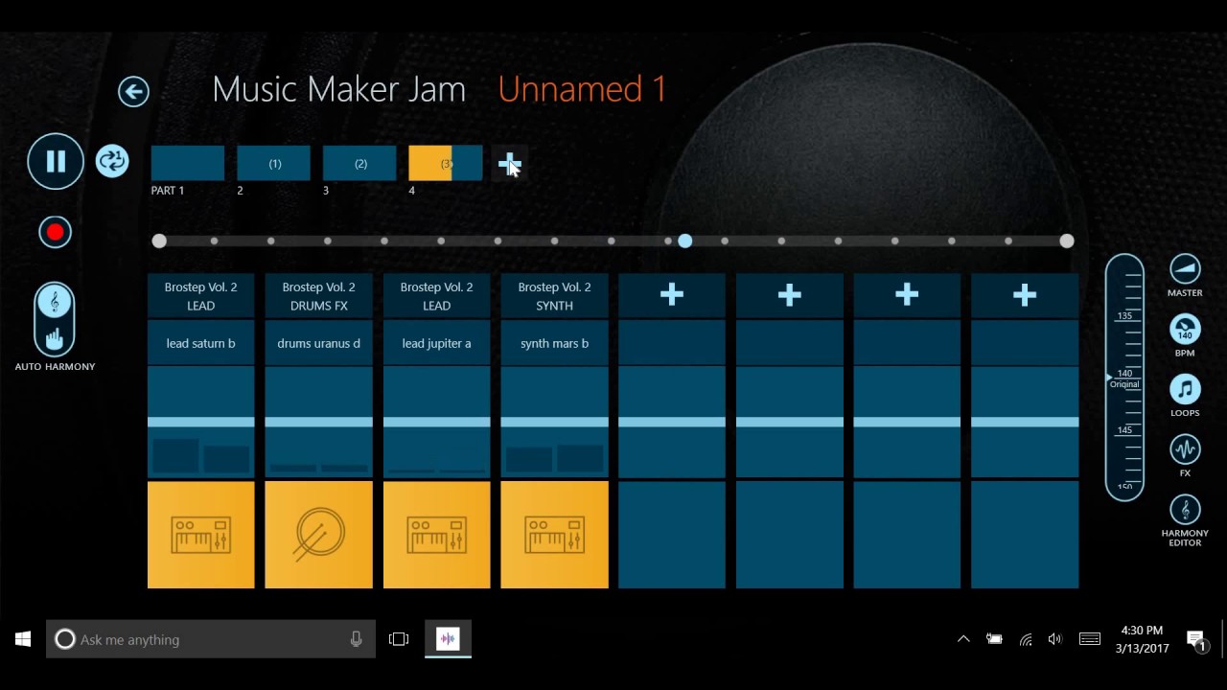Toggle the Auto Harmony switch
The width and height of the screenshot is (1227, 690).
[55, 320]
